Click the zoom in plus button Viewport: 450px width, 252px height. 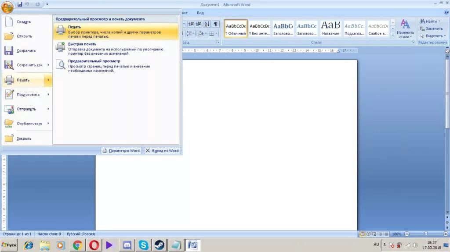(x=446, y=234)
